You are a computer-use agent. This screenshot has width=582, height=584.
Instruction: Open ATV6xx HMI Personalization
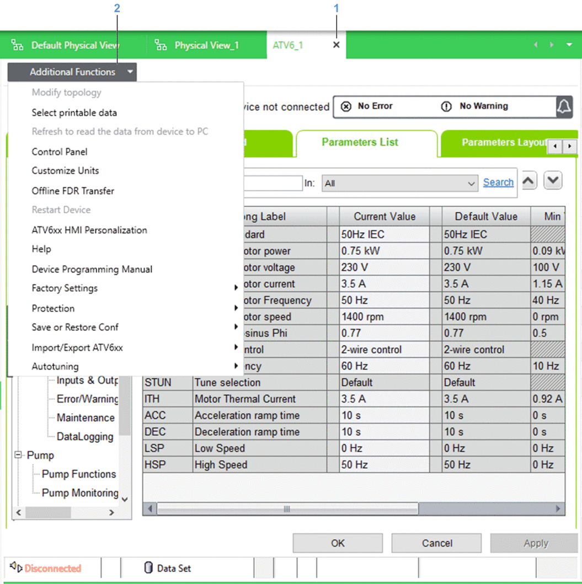[x=89, y=230]
